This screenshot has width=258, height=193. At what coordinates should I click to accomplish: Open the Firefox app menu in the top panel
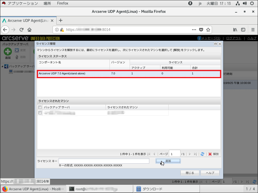click(62, 3)
